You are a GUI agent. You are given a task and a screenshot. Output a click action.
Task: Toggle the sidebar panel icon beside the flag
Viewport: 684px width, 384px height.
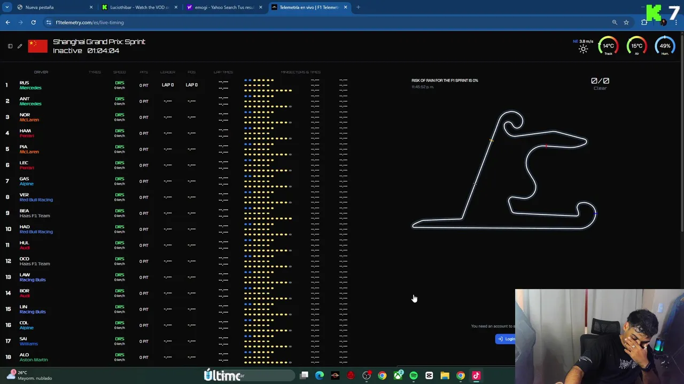point(10,46)
